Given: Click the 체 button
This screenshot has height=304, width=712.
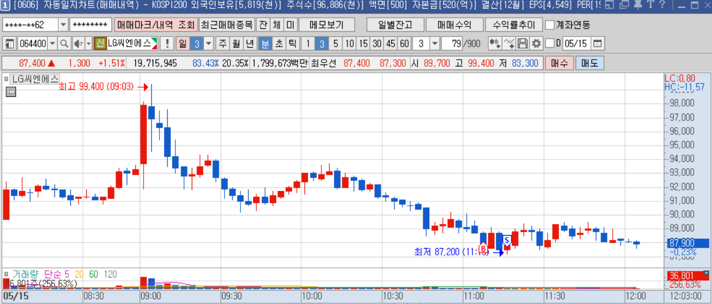Looking at the screenshot, I should (277, 25).
